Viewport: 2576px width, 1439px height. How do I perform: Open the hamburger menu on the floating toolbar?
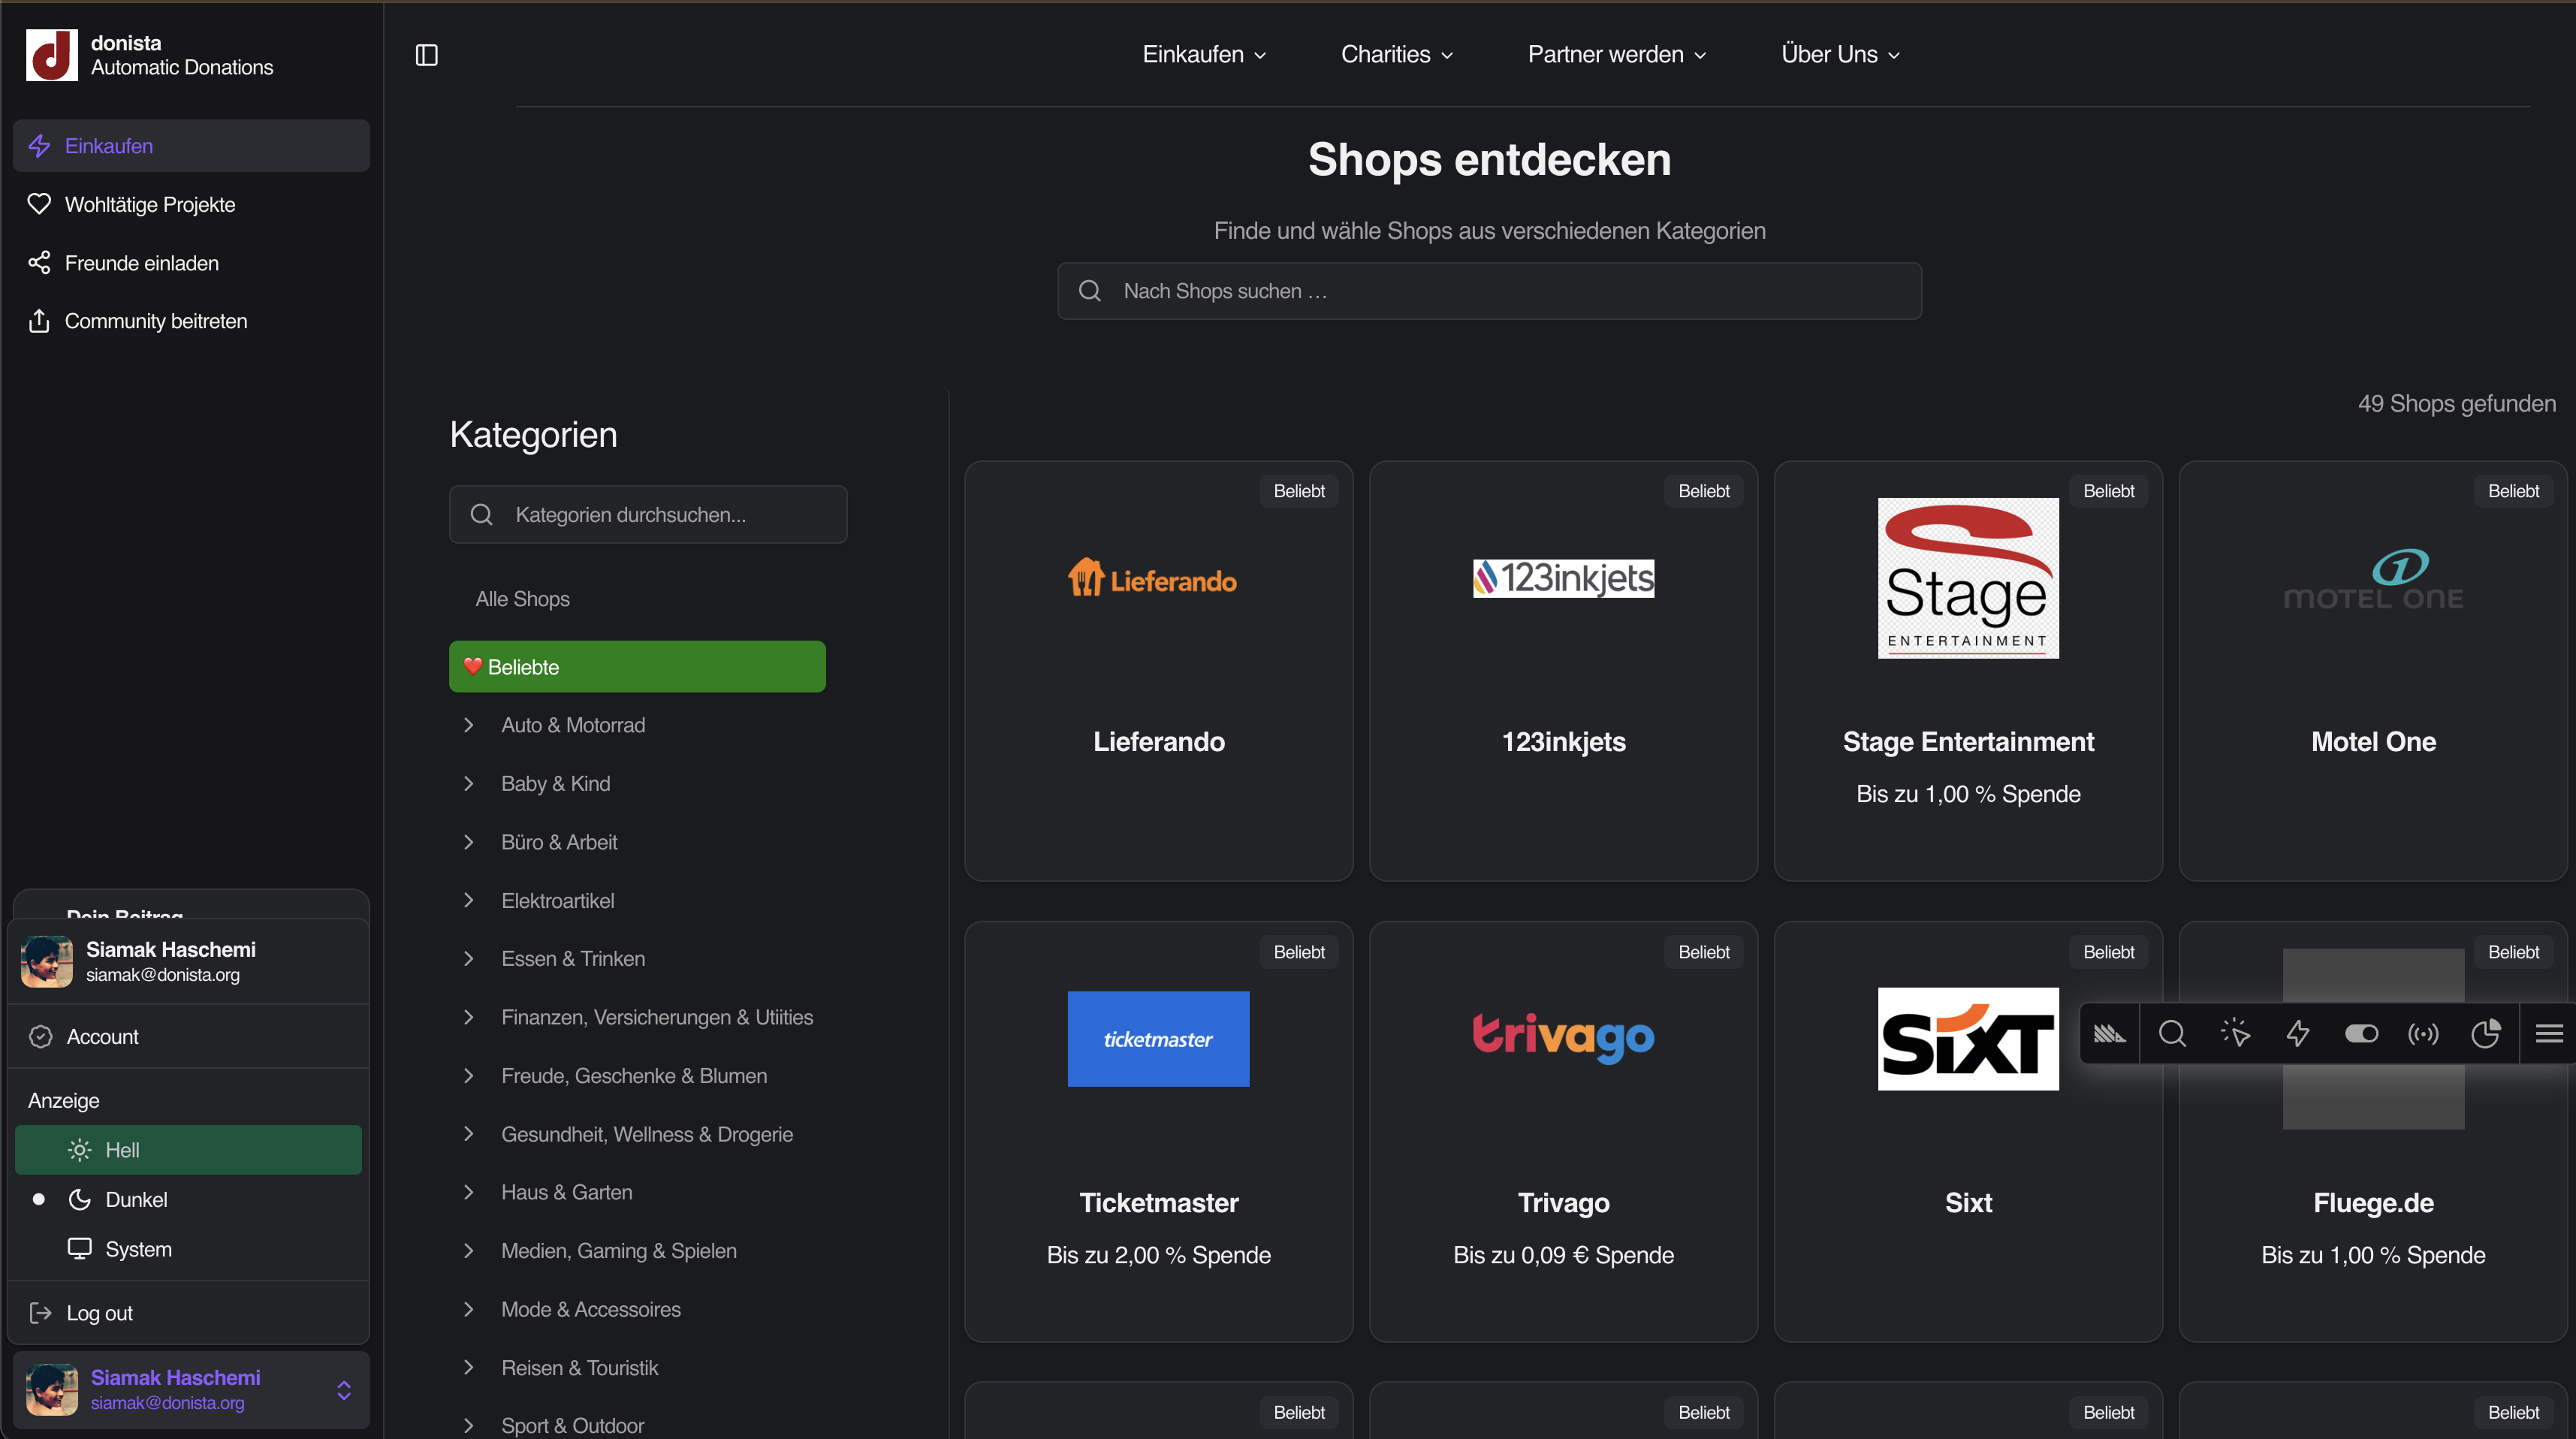point(2549,1033)
